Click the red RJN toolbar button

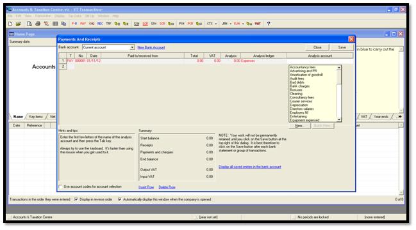pos(237,24)
